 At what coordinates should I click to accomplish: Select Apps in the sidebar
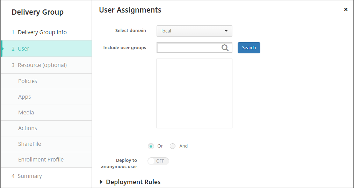click(24, 97)
